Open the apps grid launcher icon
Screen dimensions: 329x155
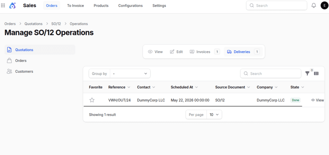(x=3, y=5)
